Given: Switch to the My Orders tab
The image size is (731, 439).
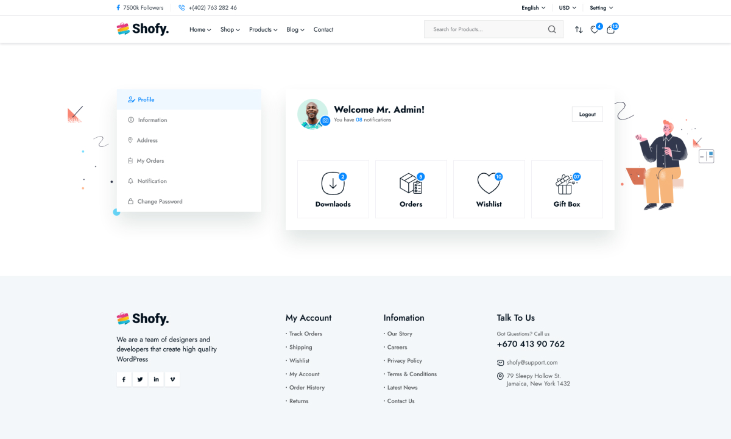Looking at the screenshot, I should tap(150, 161).
